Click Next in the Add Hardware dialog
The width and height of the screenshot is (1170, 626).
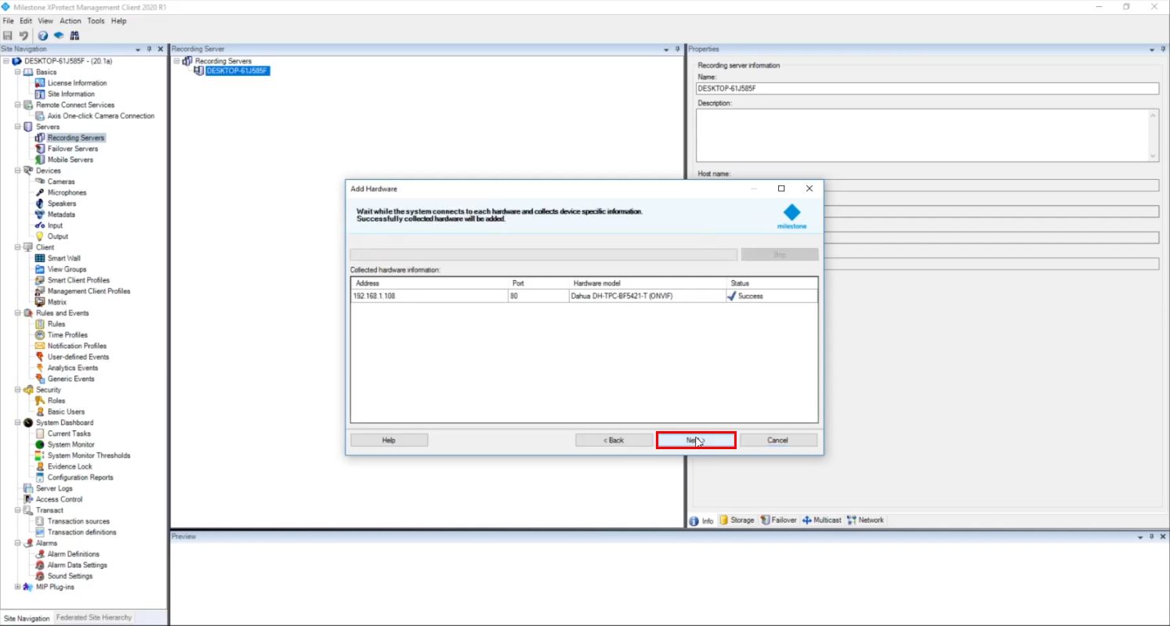pos(696,441)
